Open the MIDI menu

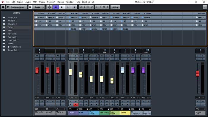click(35, 2)
